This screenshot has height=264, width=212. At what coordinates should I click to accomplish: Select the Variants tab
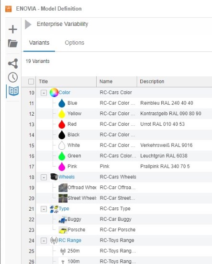click(39, 43)
